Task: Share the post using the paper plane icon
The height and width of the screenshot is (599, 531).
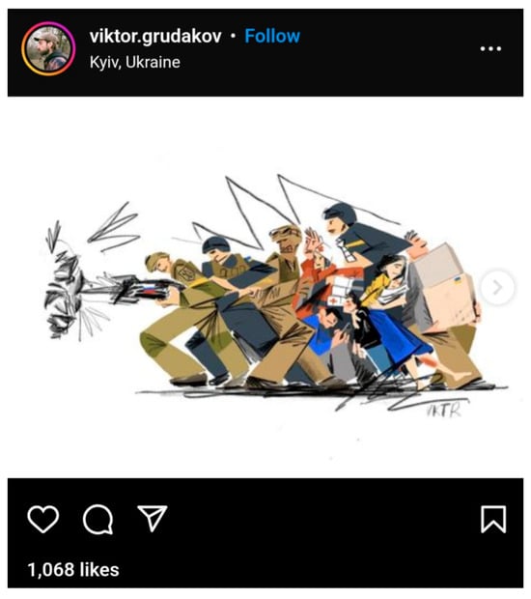Action: pyautogui.click(x=153, y=519)
